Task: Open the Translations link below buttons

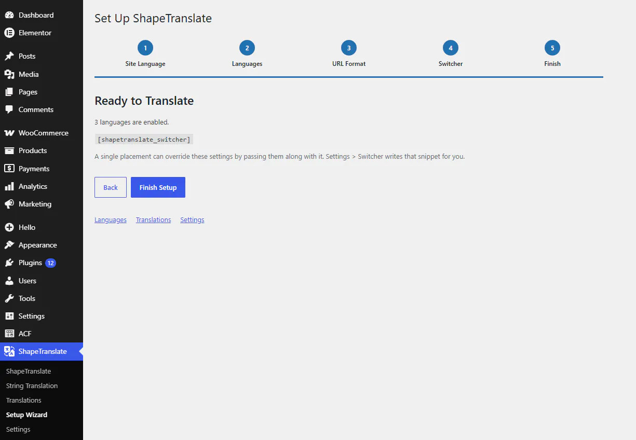Action: 153,220
